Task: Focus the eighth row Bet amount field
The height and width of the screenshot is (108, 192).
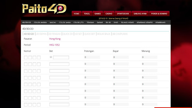Action: (59, 104)
